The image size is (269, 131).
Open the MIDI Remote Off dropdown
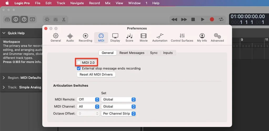click(x=88, y=100)
